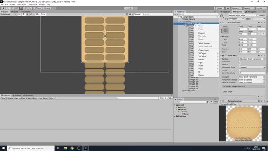Image resolution: width=268 pixels, height=151 pixels.
Task: Toggle Pivot mode button
Action: pos(38,8)
